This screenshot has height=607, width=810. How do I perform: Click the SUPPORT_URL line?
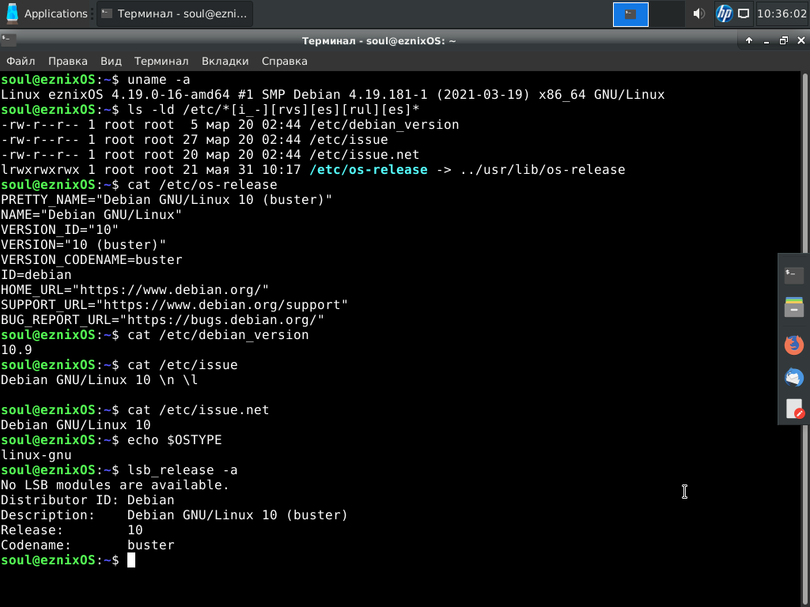point(174,305)
